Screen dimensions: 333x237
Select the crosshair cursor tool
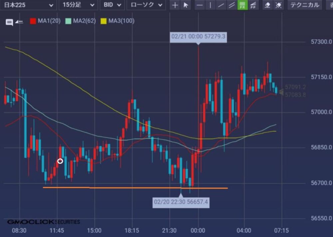[x=175, y=5]
